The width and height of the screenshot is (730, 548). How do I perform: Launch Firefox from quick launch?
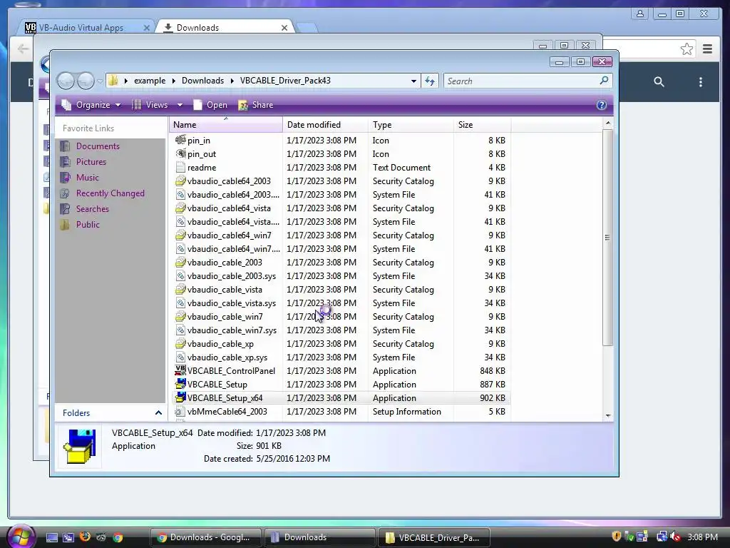click(x=85, y=537)
